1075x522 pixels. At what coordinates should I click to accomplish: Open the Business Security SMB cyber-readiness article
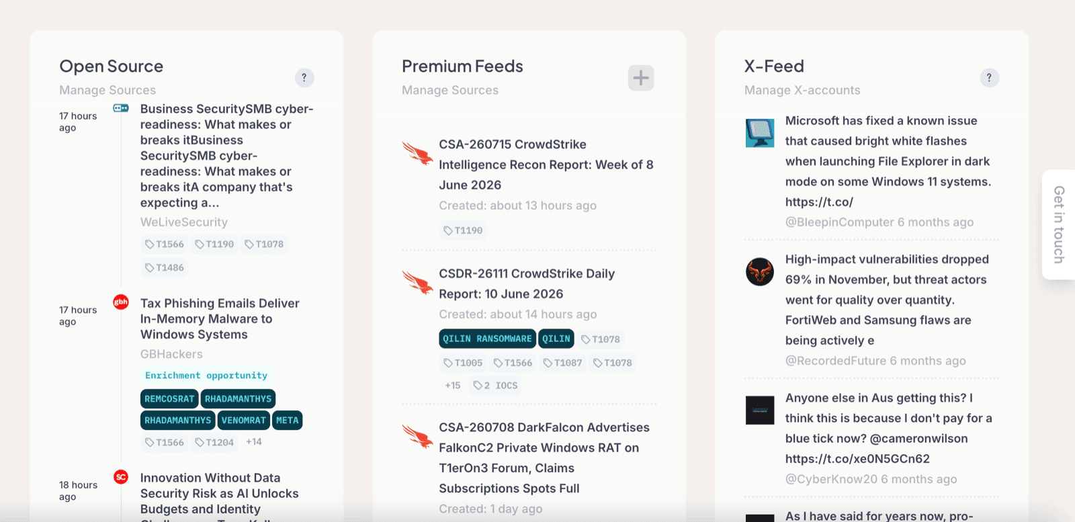tap(227, 156)
